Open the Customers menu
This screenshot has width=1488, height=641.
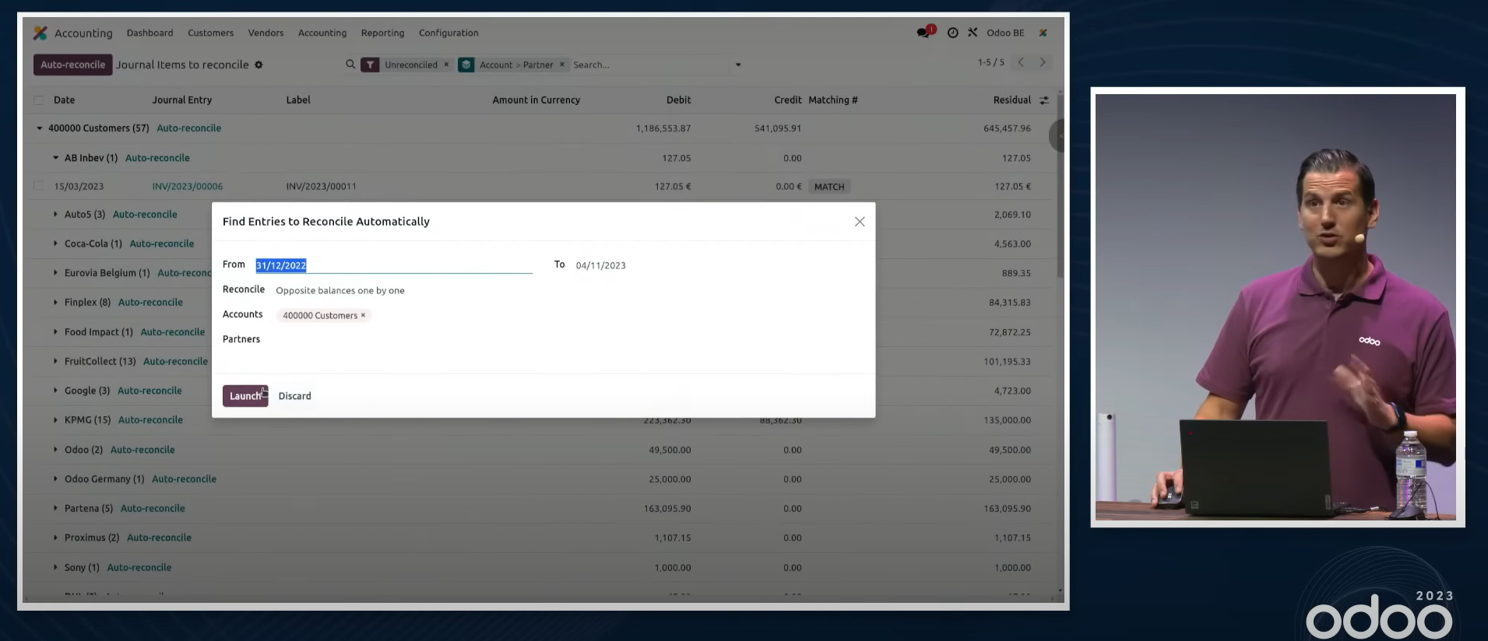click(x=210, y=33)
